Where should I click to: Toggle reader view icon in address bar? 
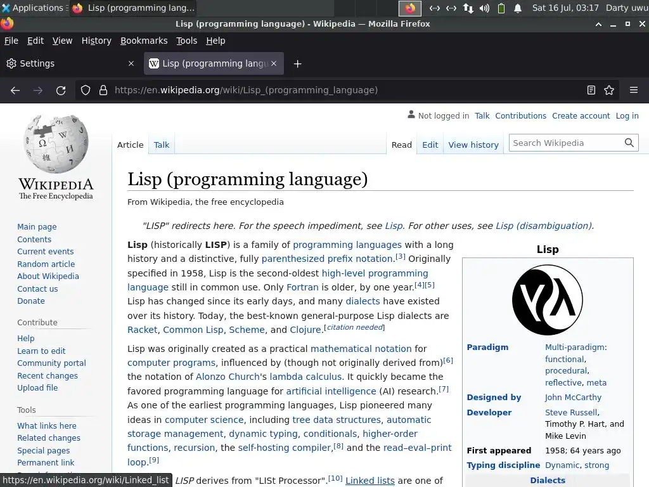591,90
